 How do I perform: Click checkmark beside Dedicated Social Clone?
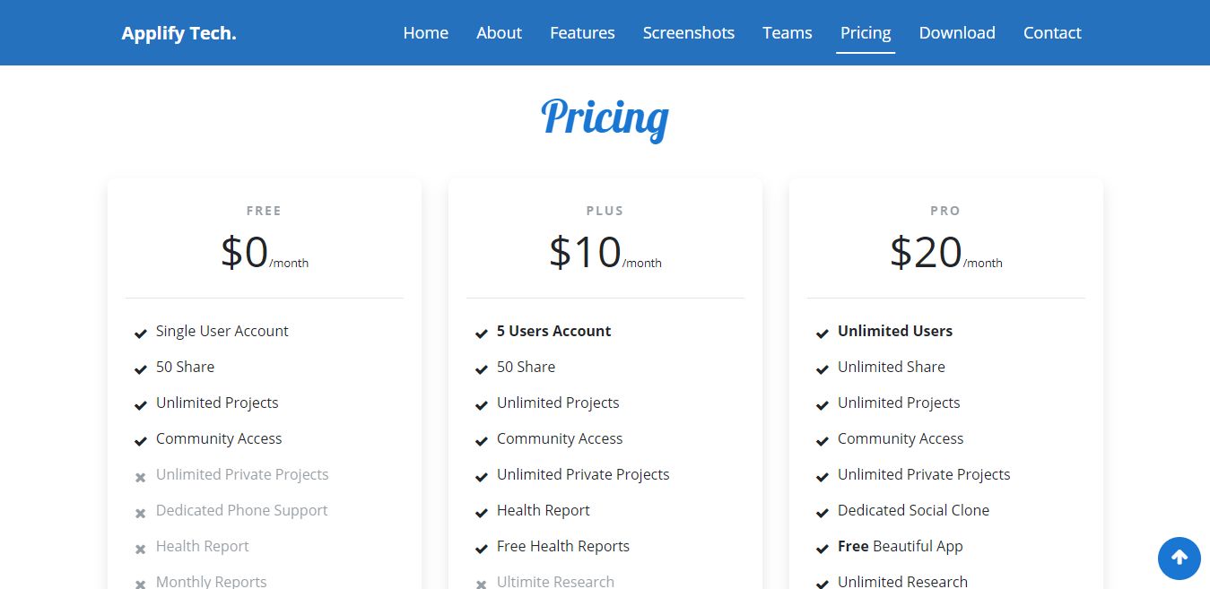[x=823, y=513]
